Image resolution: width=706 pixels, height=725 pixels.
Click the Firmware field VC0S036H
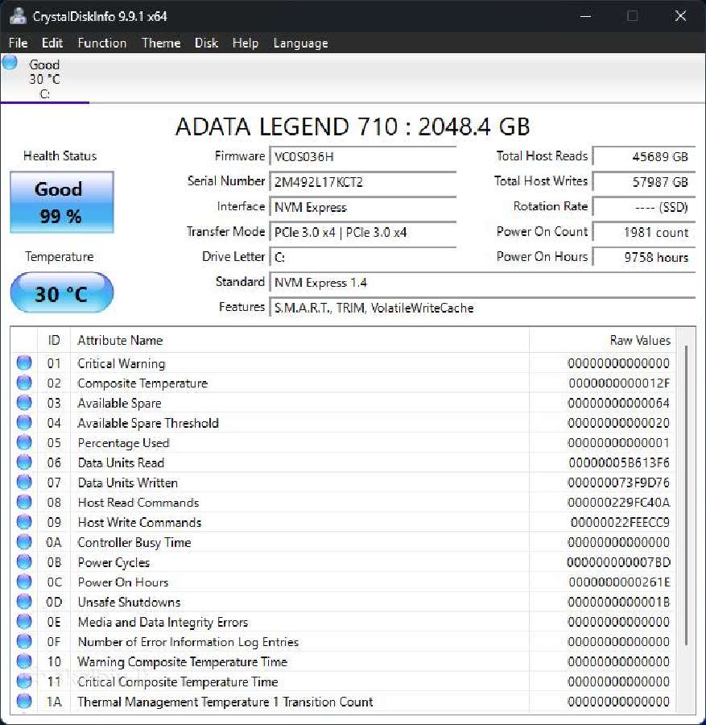(x=363, y=156)
